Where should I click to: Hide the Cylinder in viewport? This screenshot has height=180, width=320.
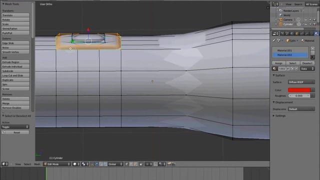pos(305,24)
